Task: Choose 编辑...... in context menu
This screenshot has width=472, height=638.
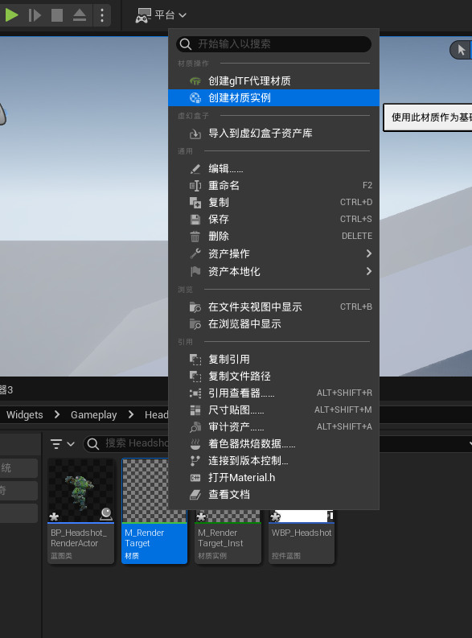Action: point(273,168)
